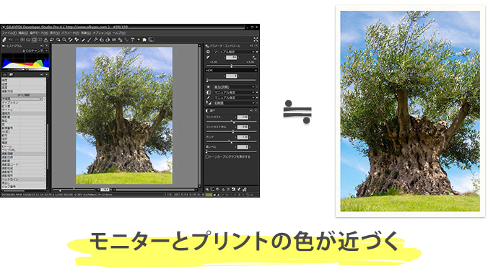Select the キャプション row in IPTC list

[23, 102]
